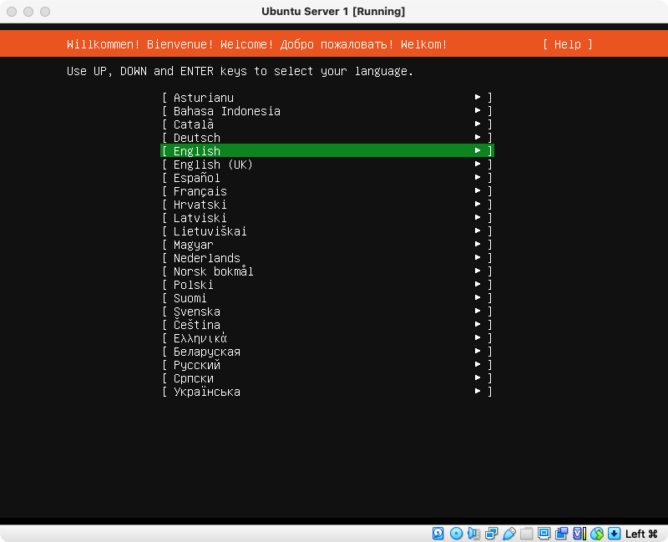Open the optical disc drive indicator
This screenshot has height=542, width=668.
point(456,534)
